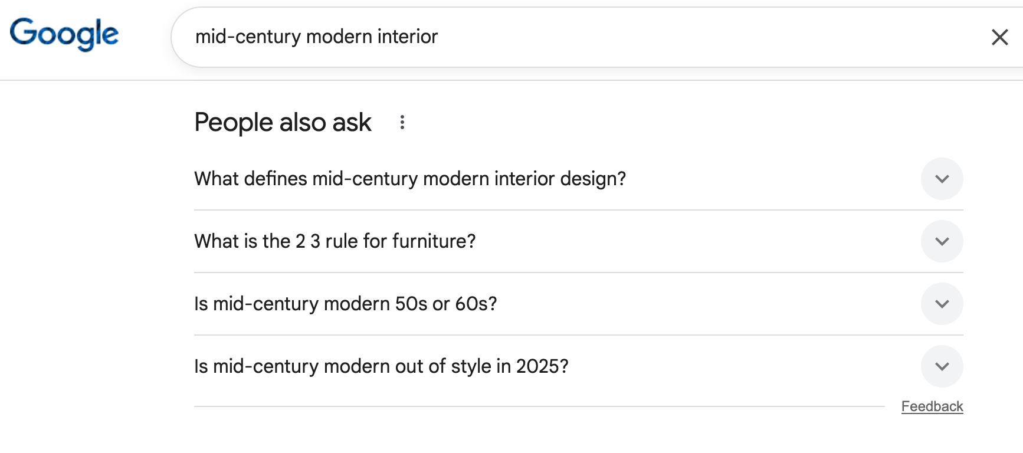Open "What is the 2 3 rule for furniture?"
The height and width of the screenshot is (453, 1023).
point(335,241)
